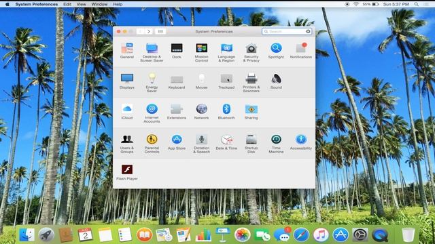Click the forward navigation arrow

149,32
